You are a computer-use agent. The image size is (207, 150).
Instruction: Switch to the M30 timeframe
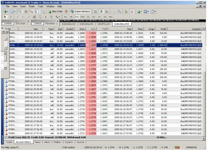pos(82,17)
